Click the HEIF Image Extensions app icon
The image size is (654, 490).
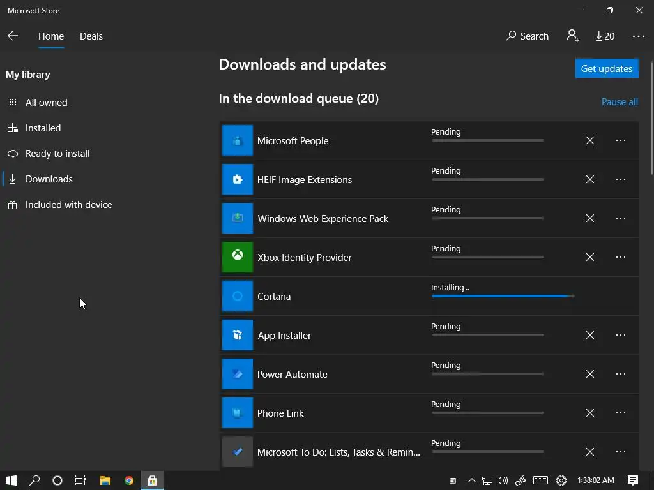click(238, 179)
